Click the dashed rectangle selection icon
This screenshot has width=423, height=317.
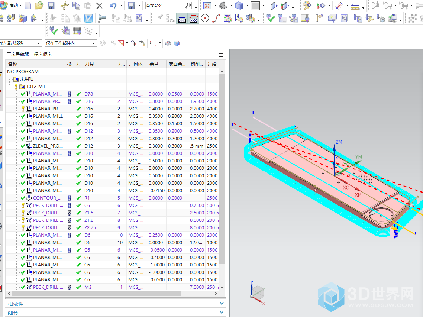(x=153, y=43)
